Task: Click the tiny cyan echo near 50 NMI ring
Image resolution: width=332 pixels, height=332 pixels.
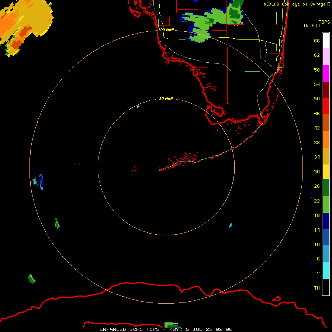Action: pos(138,106)
